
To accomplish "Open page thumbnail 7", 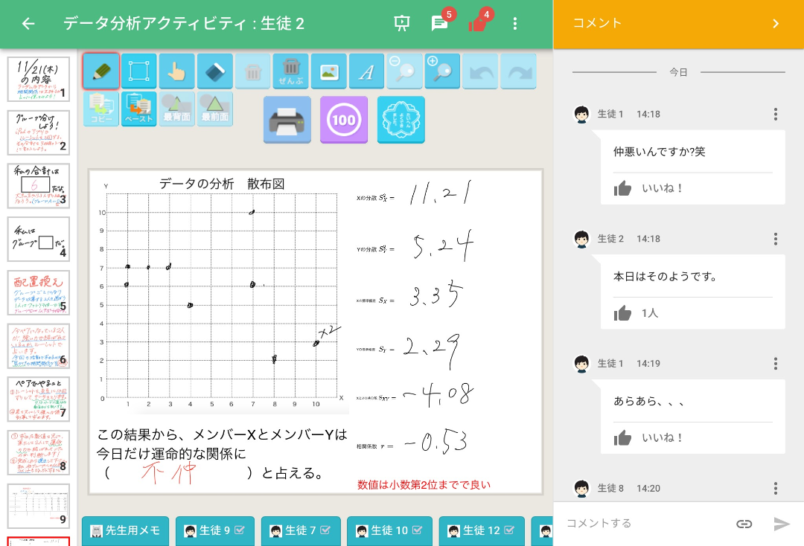I will click(x=39, y=399).
